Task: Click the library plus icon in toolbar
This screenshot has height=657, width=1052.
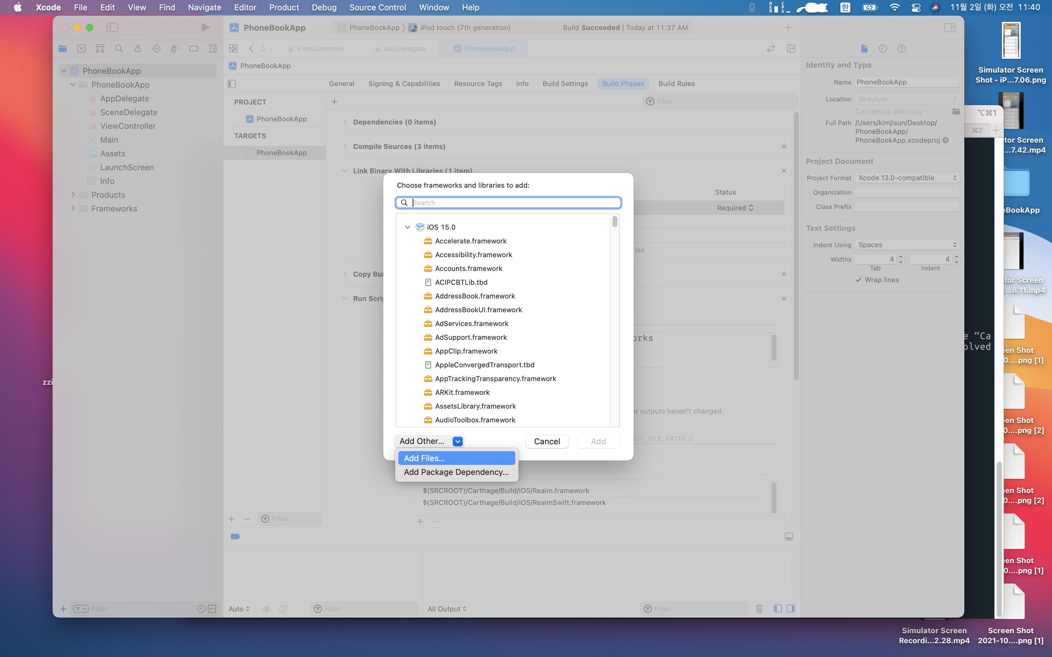Action: (x=788, y=28)
